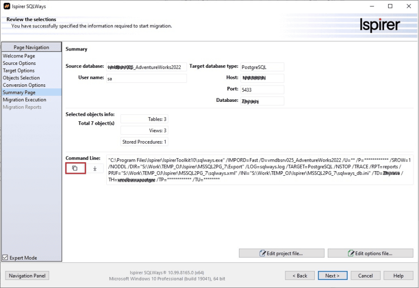This screenshot has width=419, height=288.
Task: Toggle the Expert Mode checkbox
Action: pos(5,258)
